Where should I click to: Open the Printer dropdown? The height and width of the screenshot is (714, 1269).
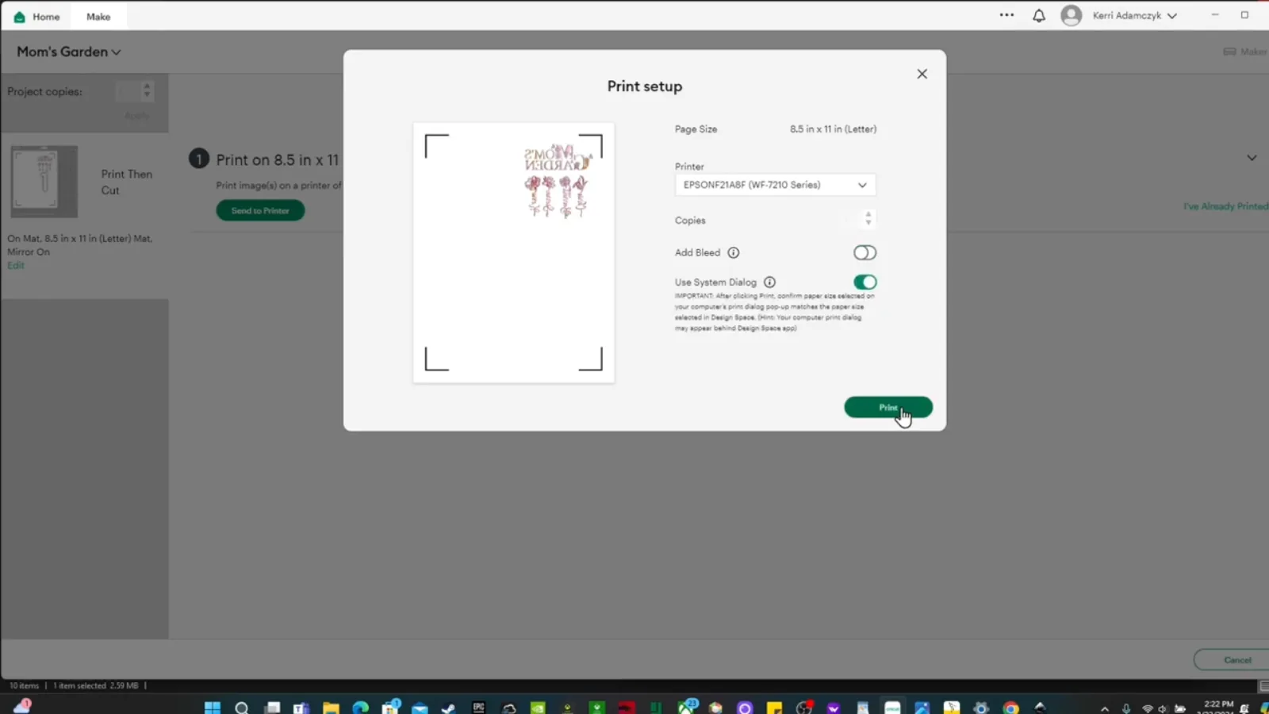click(x=775, y=185)
